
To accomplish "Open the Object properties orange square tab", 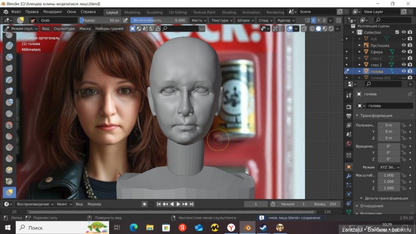I will [x=348, y=167].
